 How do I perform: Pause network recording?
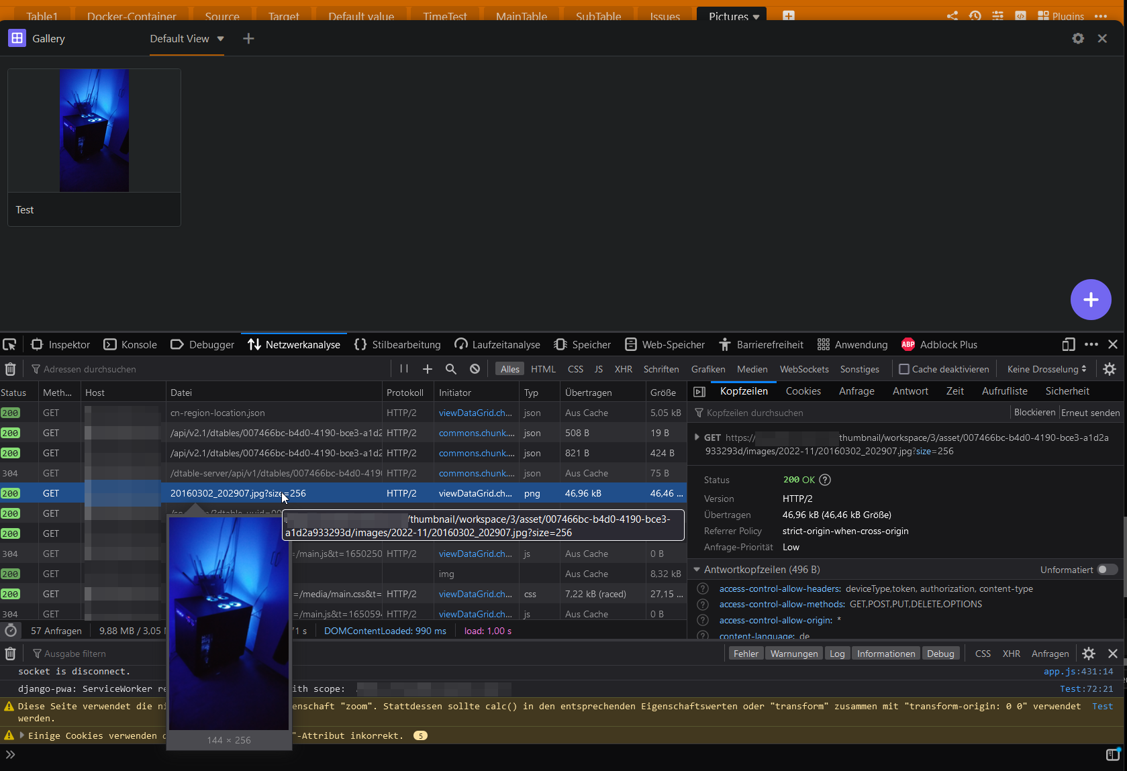coord(403,369)
